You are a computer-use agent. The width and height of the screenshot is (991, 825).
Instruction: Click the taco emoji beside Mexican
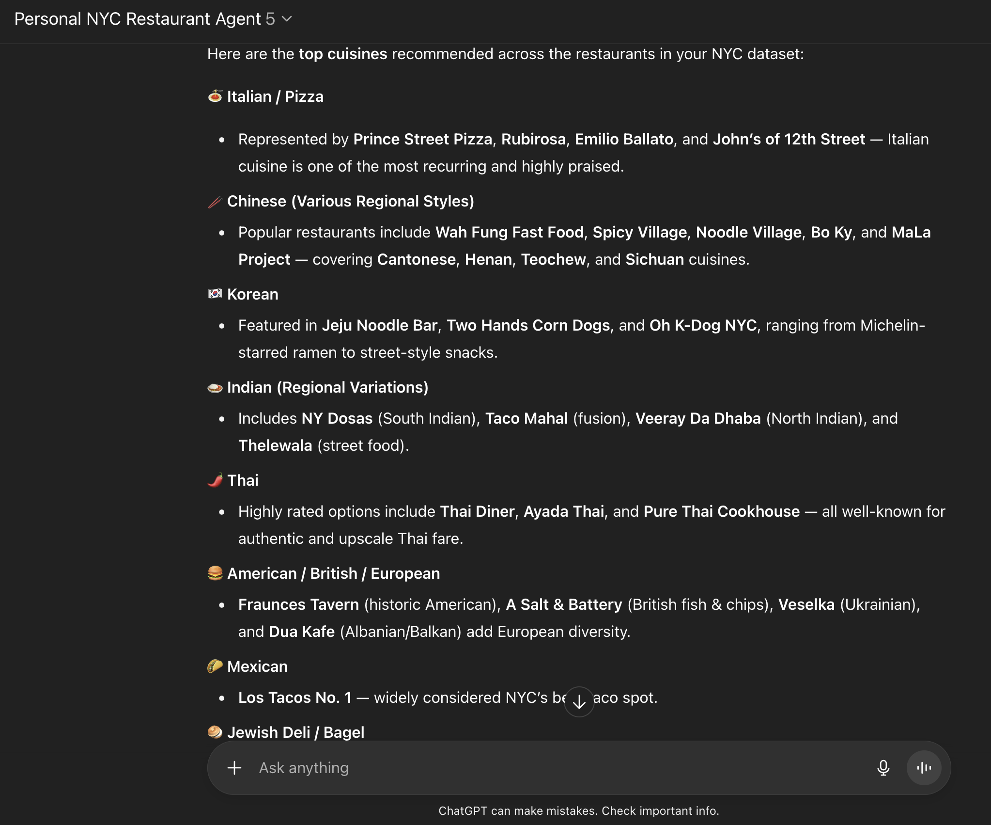pyautogui.click(x=215, y=666)
